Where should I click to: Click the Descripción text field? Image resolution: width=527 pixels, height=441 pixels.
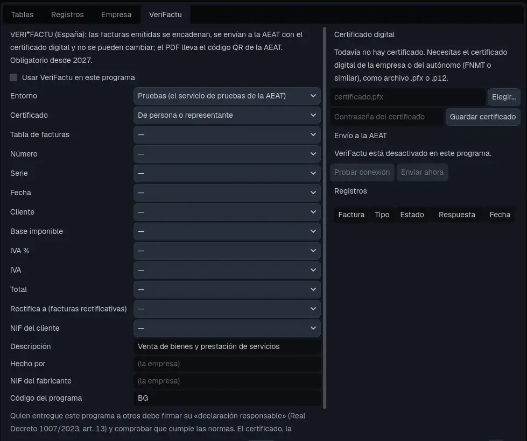coord(227,347)
